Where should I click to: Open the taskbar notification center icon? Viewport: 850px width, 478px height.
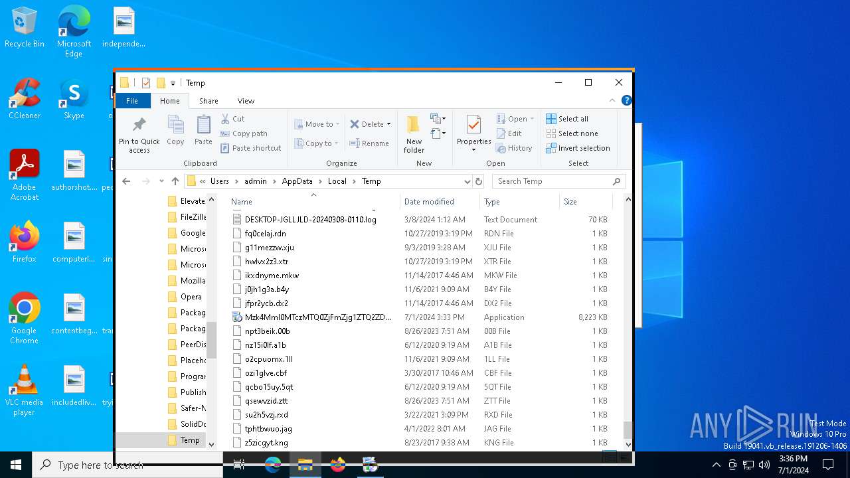(x=828, y=465)
